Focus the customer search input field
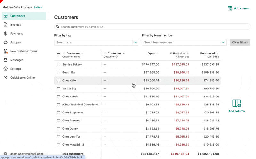 154,27
